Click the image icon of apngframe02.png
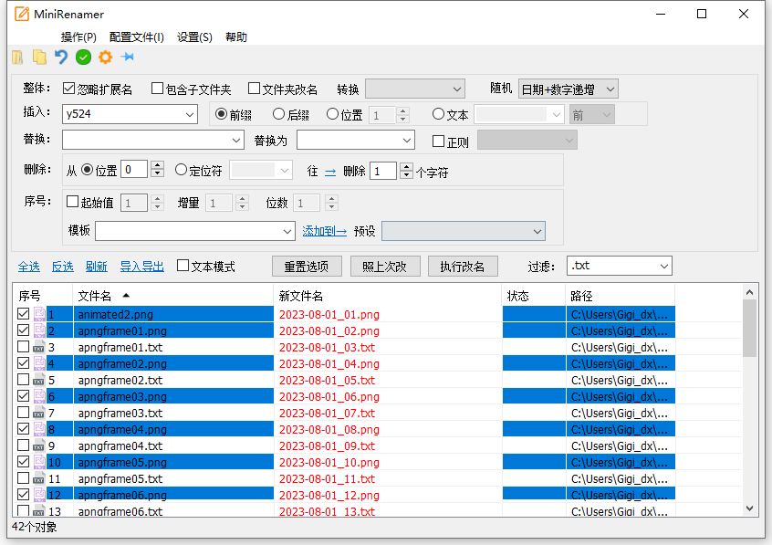Image resolution: width=772 pixels, height=545 pixels. [x=39, y=363]
